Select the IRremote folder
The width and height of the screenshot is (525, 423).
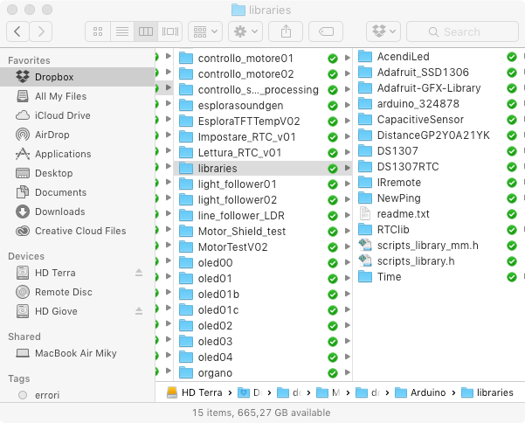coord(398,183)
